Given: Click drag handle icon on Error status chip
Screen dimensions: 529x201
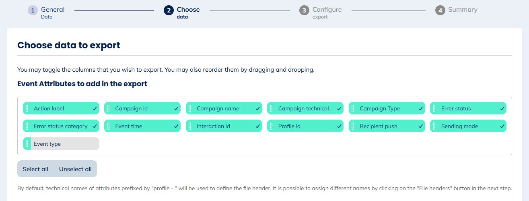Looking at the screenshot, I should [x=434, y=108].
